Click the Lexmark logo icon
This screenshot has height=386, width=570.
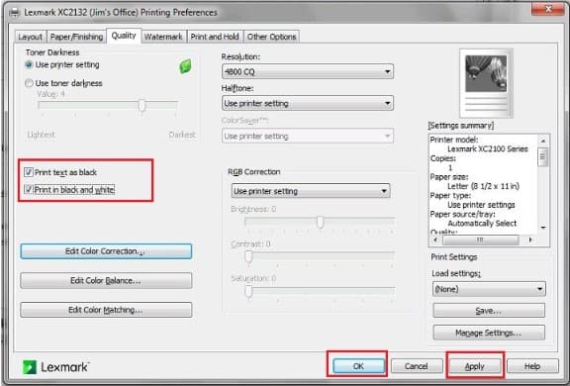point(30,367)
